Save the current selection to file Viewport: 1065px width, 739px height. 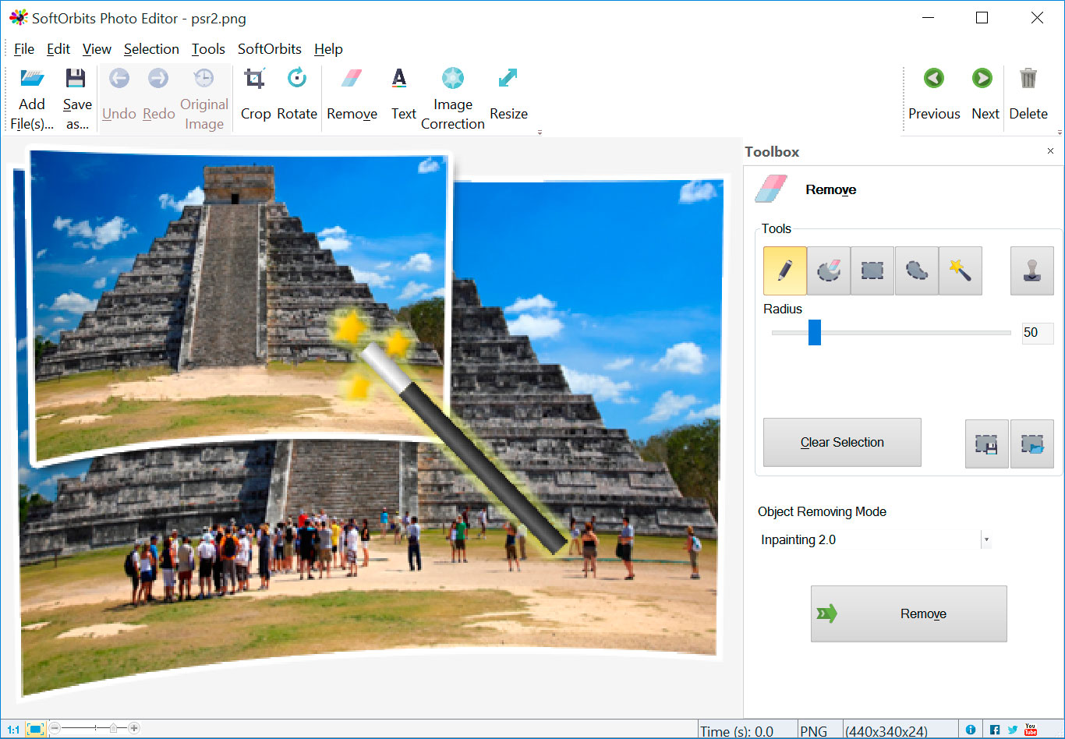tap(986, 442)
